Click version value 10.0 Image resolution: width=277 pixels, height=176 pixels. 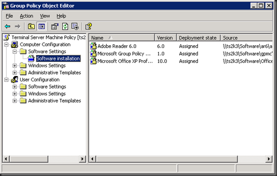tap(162, 61)
